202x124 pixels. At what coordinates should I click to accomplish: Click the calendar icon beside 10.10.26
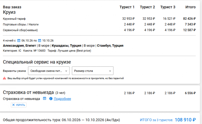click(x=39, y=41)
